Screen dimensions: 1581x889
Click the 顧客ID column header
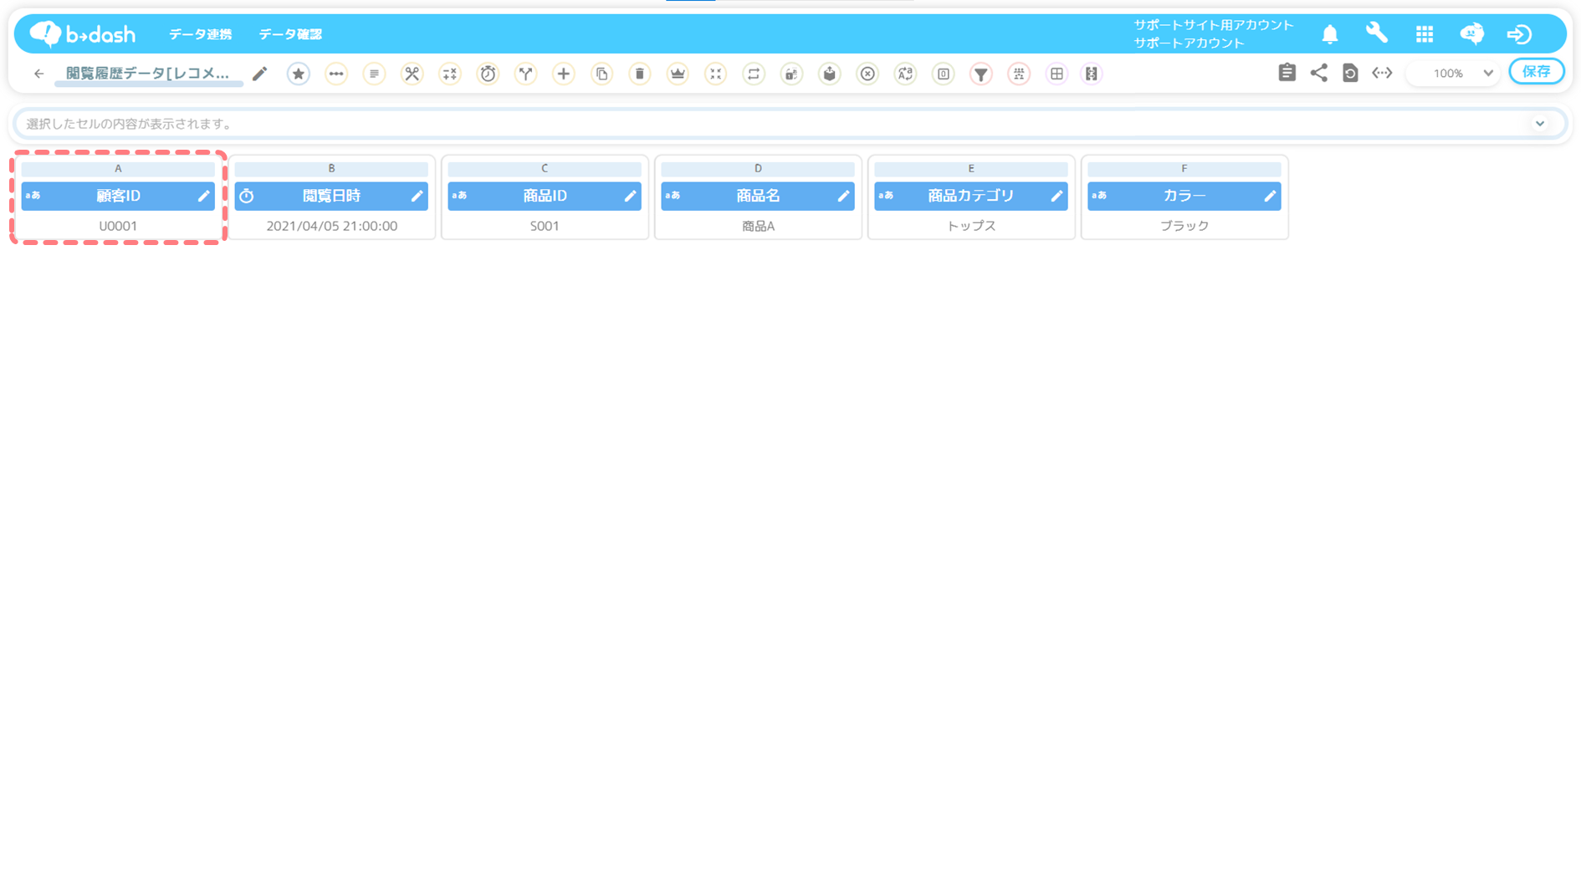click(118, 196)
